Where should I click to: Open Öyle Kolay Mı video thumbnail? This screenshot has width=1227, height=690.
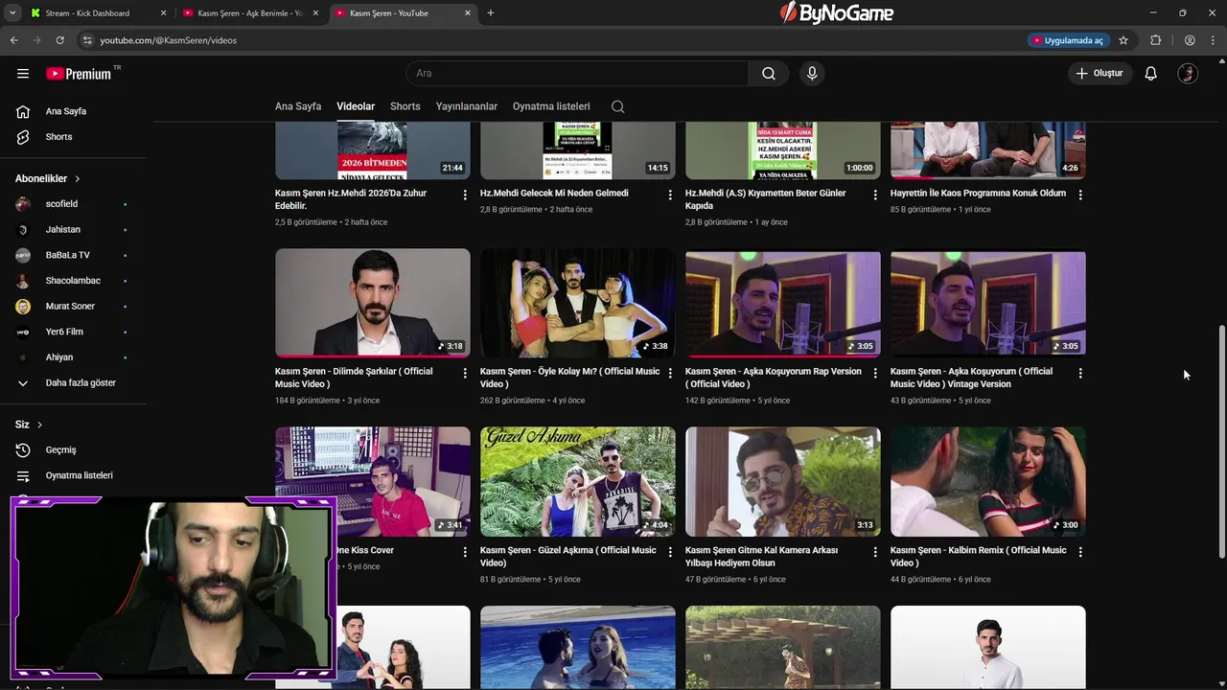[578, 303]
